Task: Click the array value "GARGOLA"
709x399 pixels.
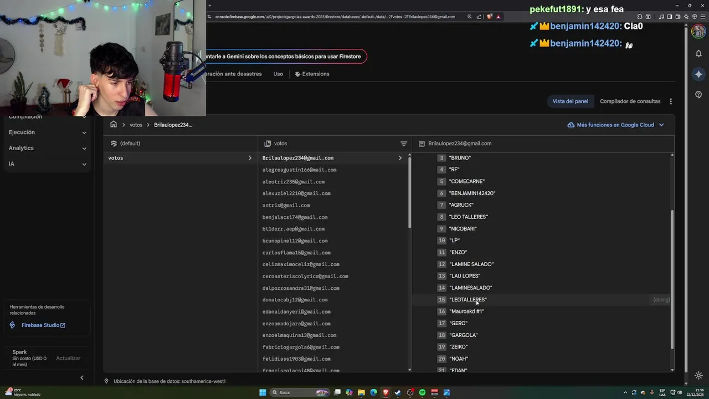Action: point(463,335)
